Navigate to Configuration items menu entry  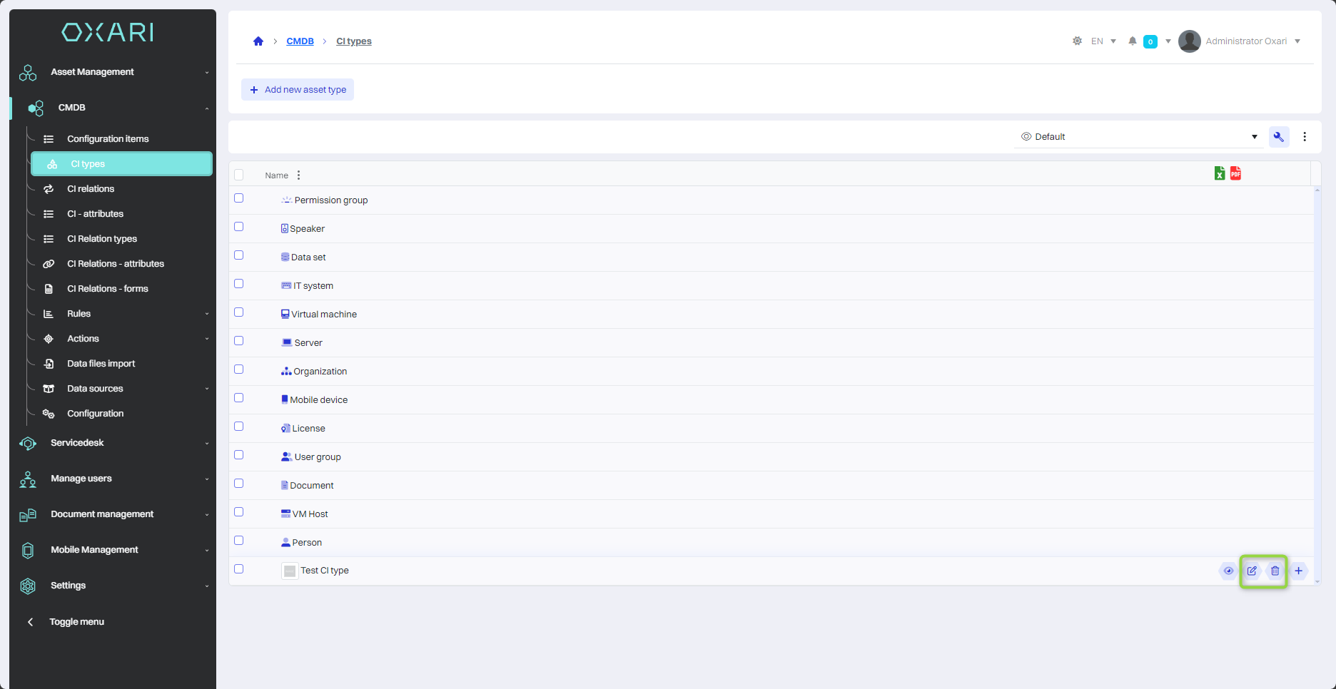pyautogui.click(x=108, y=139)
